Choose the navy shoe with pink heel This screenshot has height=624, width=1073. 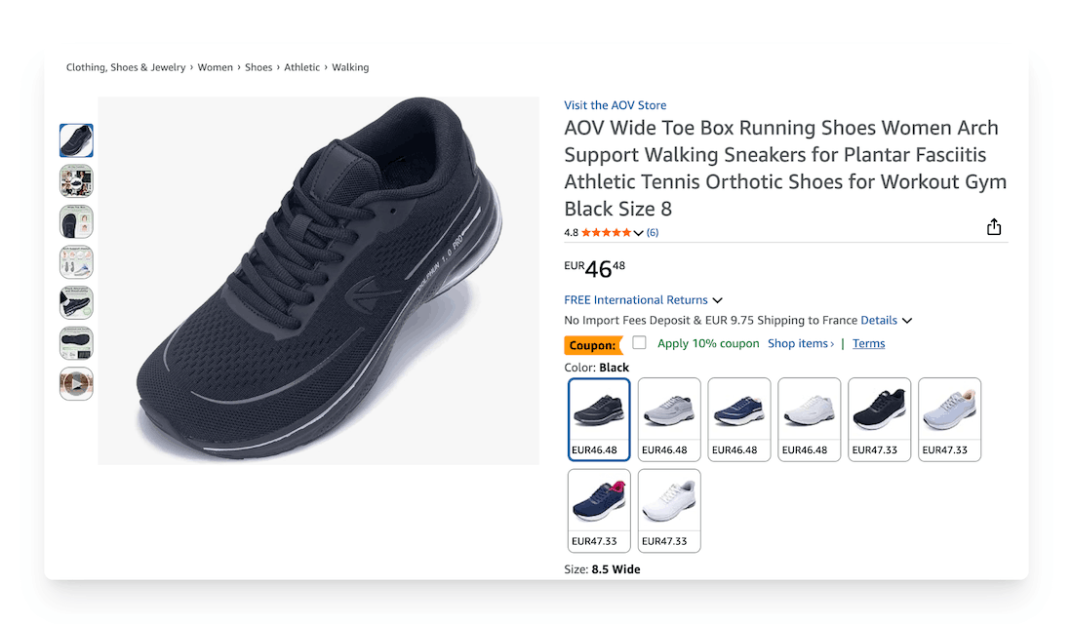598,502
